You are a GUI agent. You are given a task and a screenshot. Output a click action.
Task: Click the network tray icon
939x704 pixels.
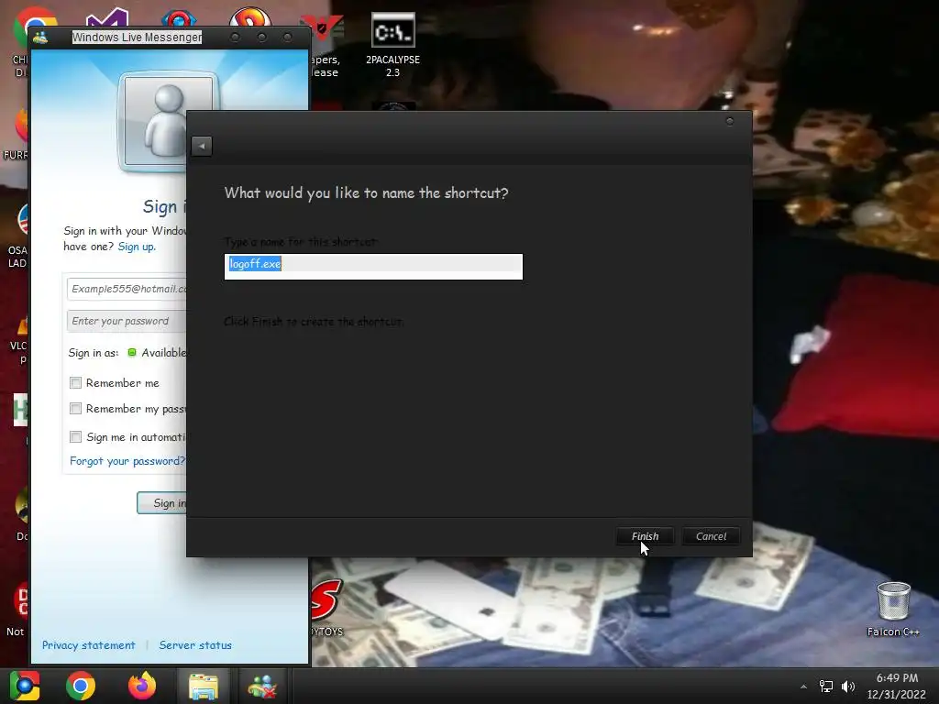[826, 687]
